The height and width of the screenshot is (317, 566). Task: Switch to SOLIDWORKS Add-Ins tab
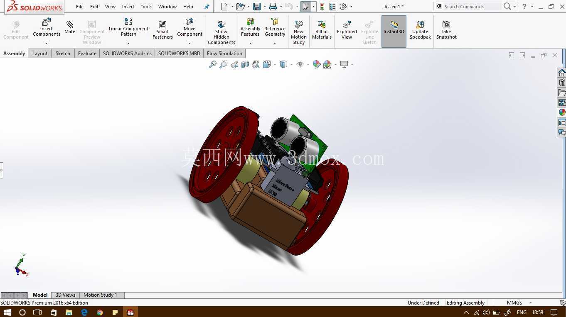tap(127, 54)
